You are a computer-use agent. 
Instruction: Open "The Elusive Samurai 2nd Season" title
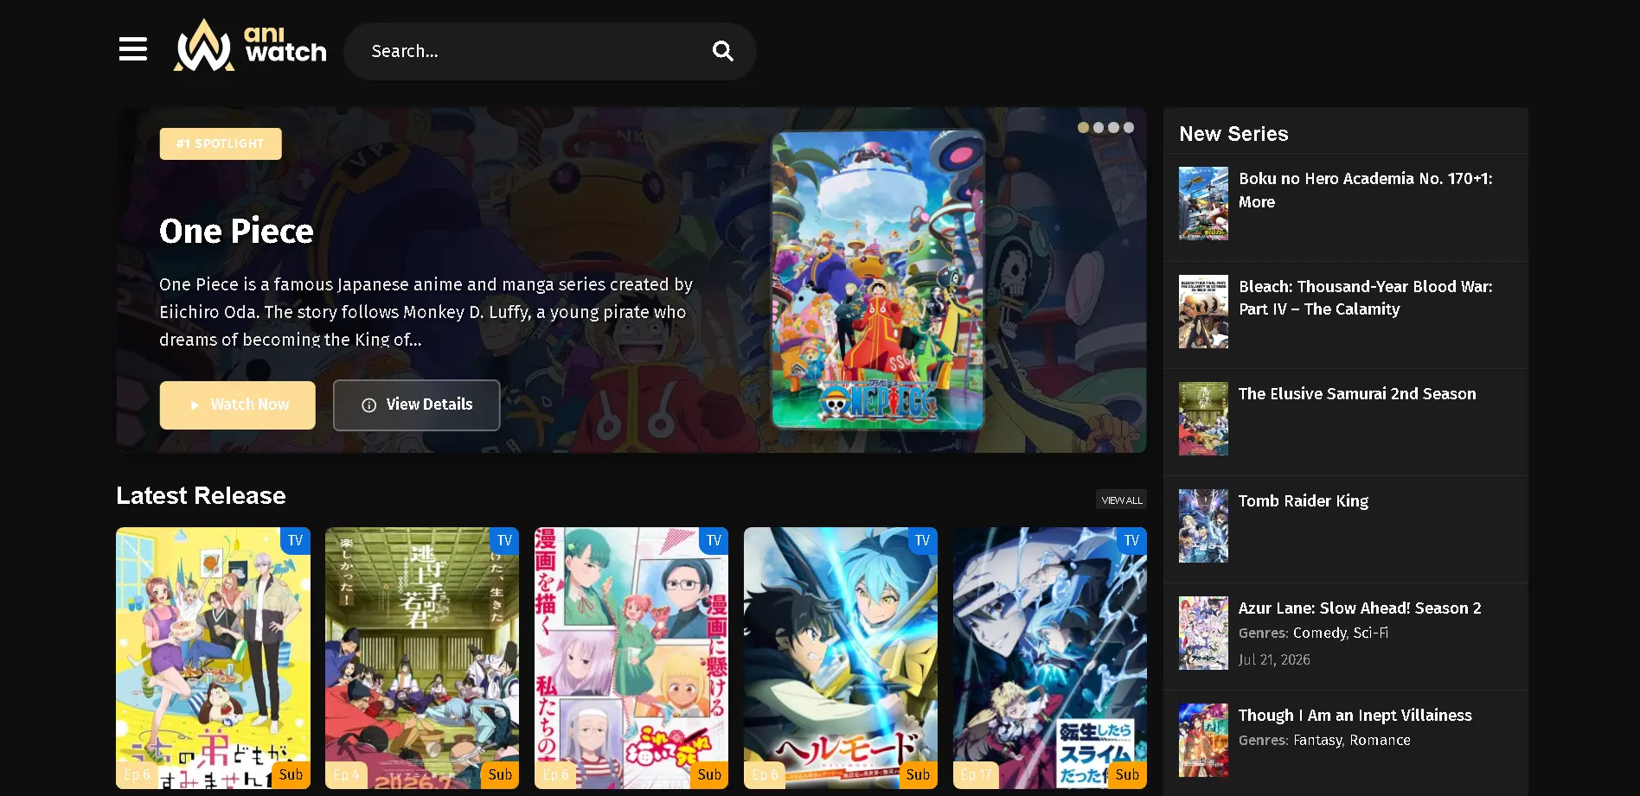point(1357,393)
